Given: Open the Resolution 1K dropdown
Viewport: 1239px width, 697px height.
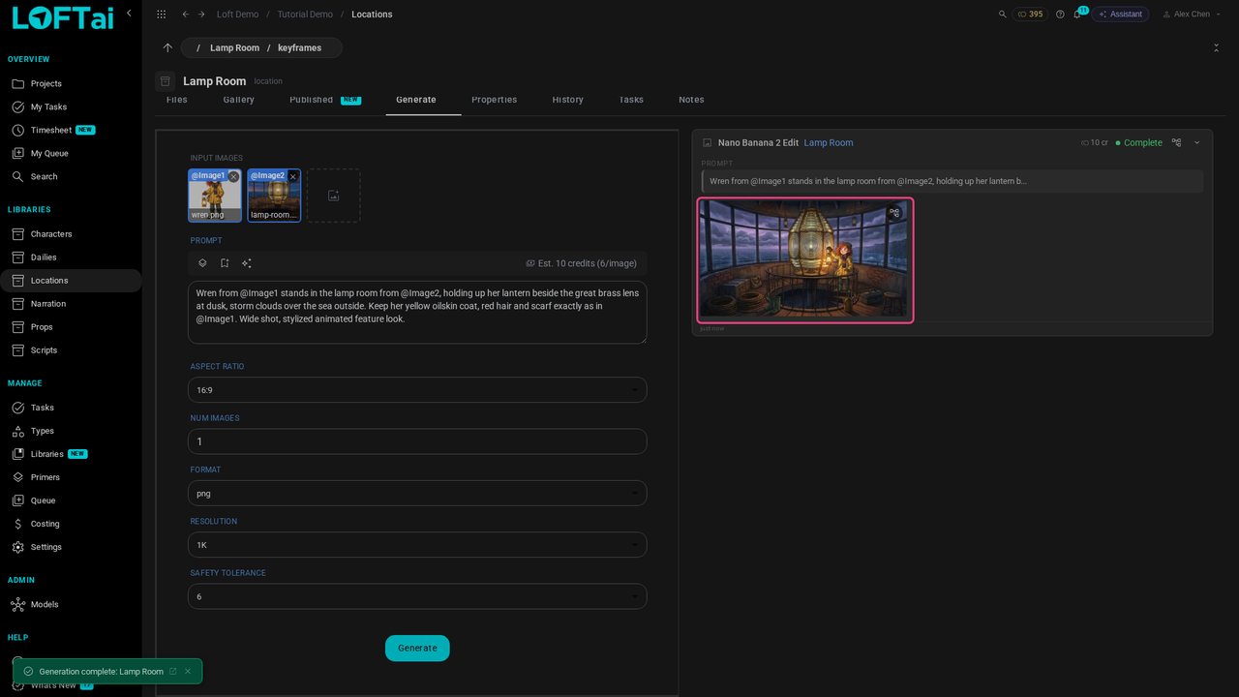Looking at the screenshot, I should pyautogui.click(x=417, y=545).
